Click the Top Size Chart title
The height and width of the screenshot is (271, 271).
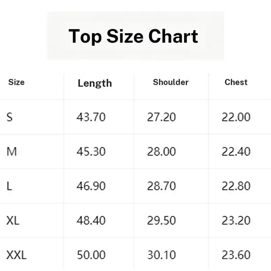(x=133, y=36)
